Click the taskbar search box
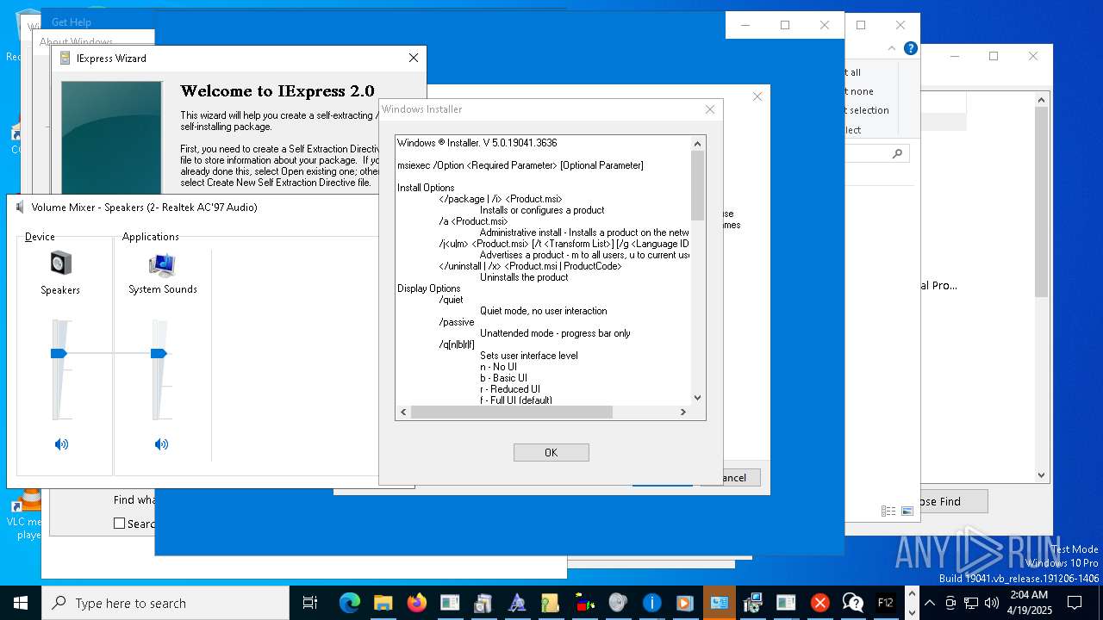 (165, 603)
